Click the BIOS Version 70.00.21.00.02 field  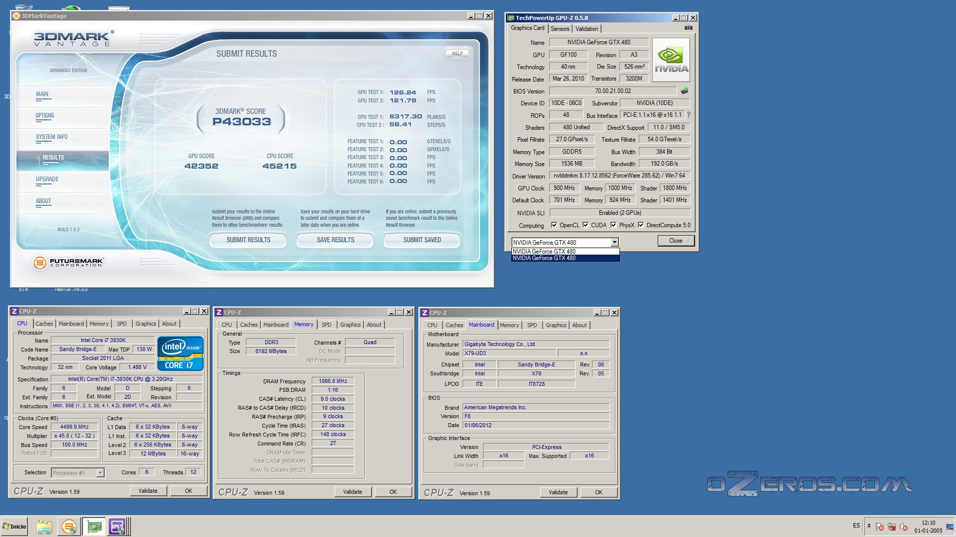[x=612, y=91]
